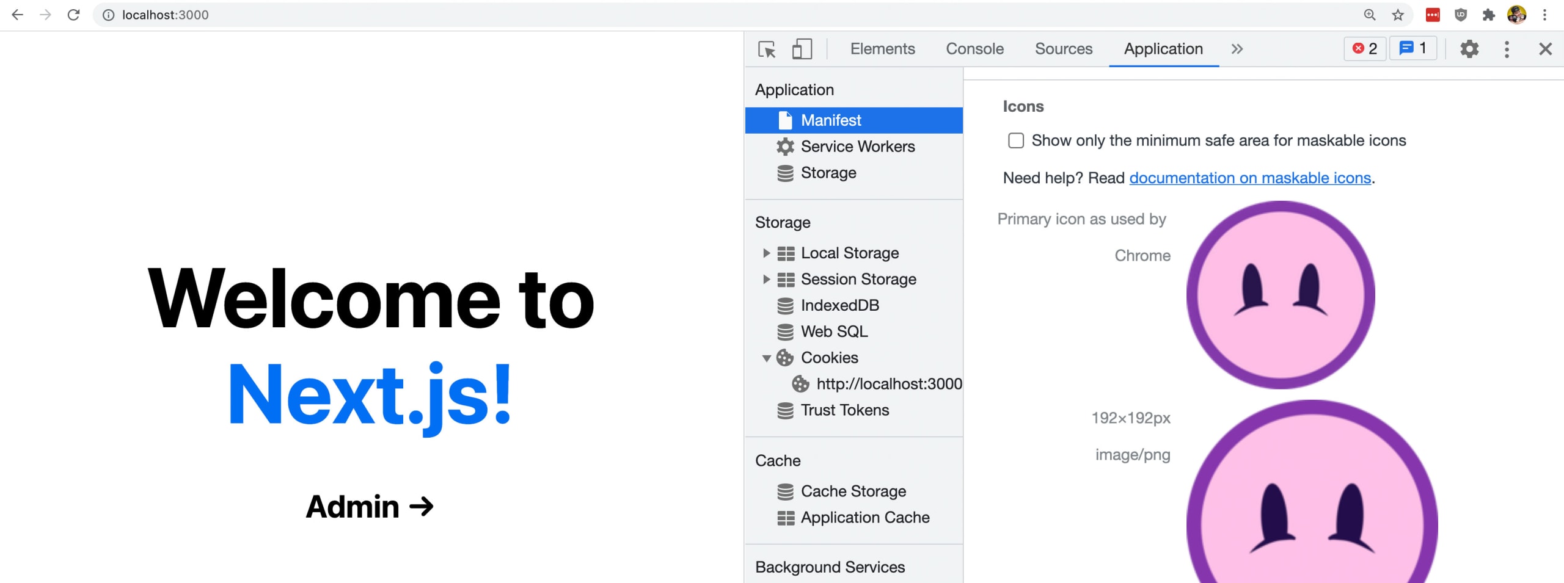Open the 2 errors counter
1564x583 pixels.
coord(1365,48)
